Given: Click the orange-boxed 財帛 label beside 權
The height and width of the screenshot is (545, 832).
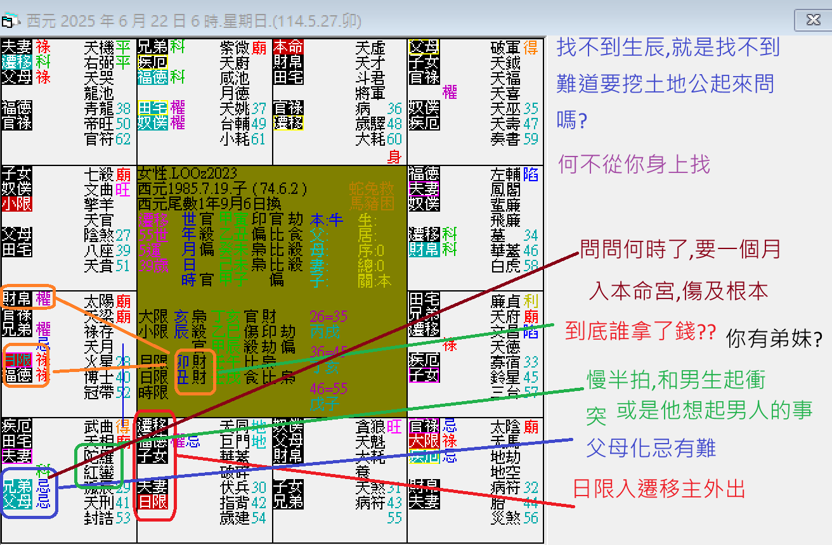Looking at the screenshot, I should 16,297.
